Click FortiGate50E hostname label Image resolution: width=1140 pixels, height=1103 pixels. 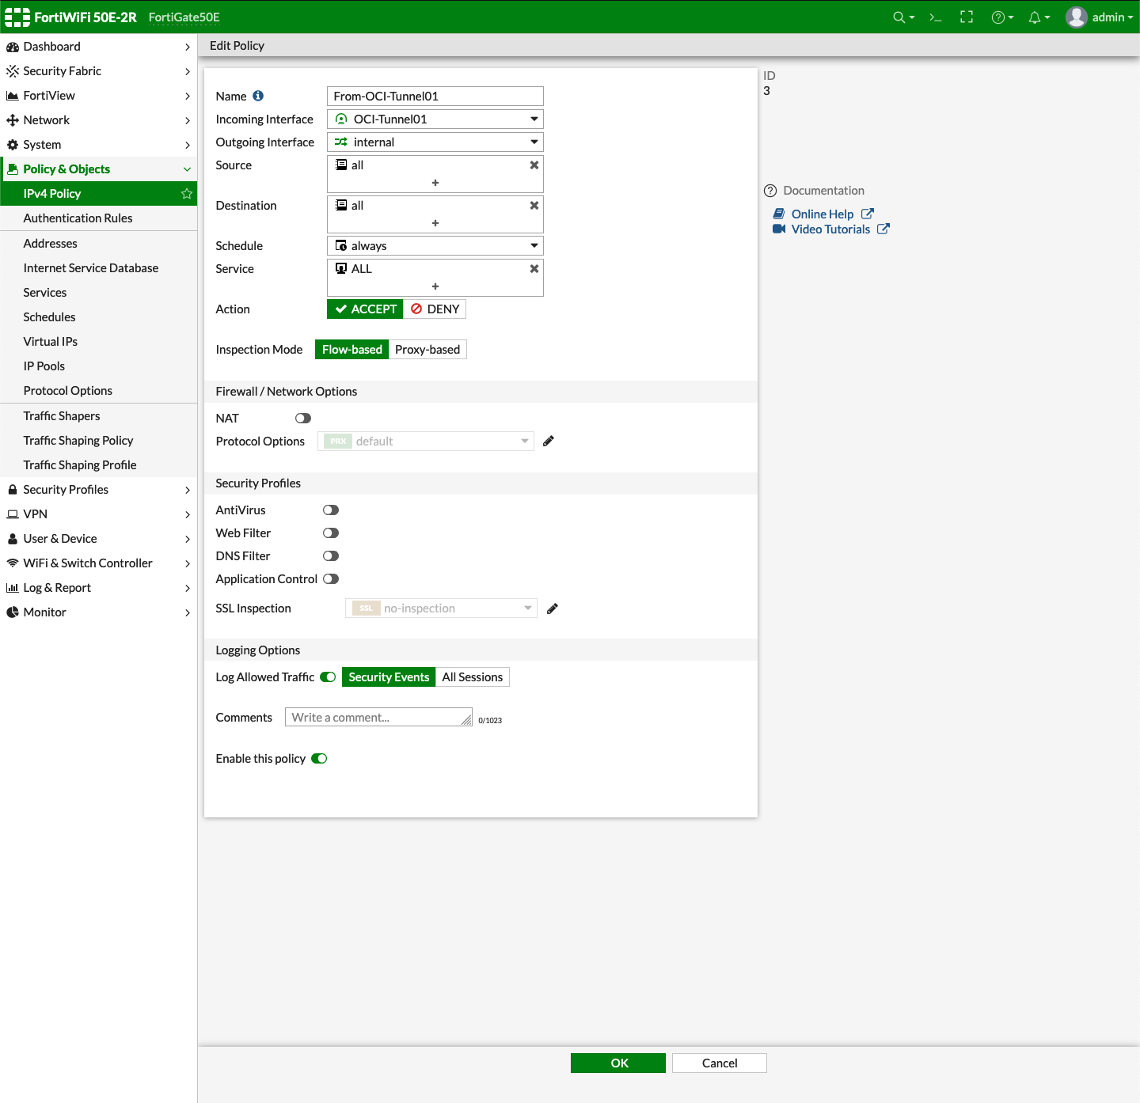click(x=184, y=17)
